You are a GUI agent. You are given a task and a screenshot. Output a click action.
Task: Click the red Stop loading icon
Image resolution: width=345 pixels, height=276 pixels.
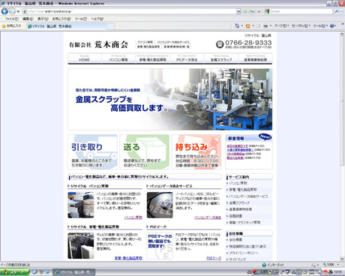(259, 11)
